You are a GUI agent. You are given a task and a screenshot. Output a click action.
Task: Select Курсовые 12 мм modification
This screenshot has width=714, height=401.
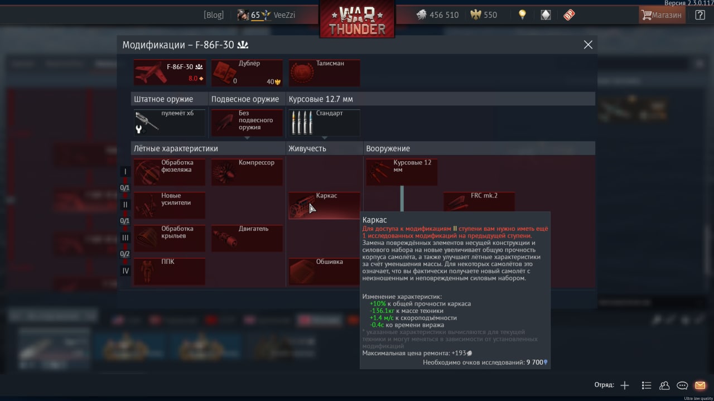pyautogui.click(x=402, y=172)
